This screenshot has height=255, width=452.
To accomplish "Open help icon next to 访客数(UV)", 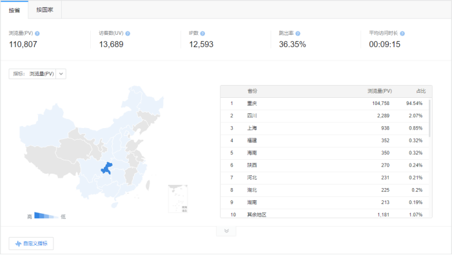I will coord(128,33).
